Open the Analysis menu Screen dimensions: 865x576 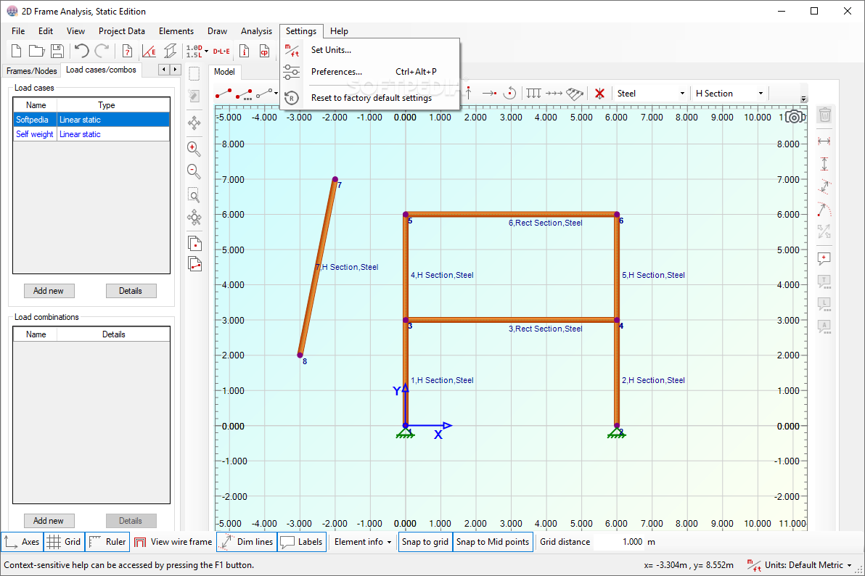(x=256, y=31)
